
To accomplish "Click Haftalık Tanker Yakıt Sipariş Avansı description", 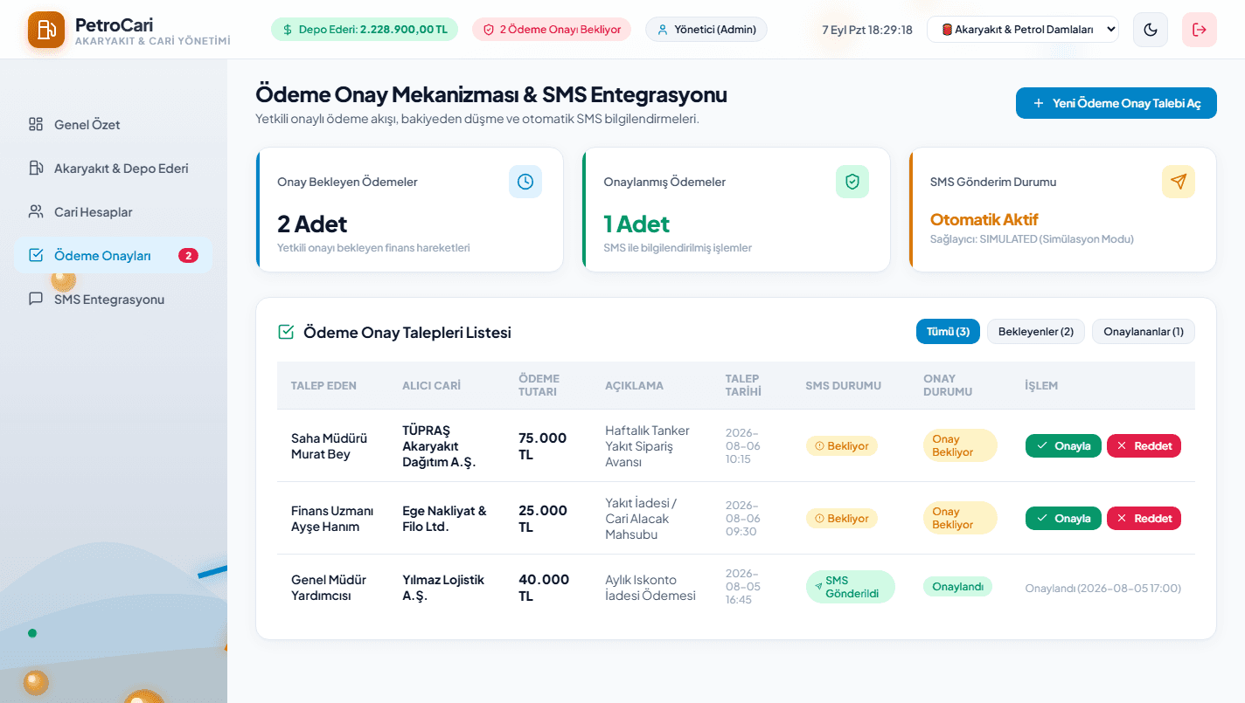I will tap(648, 446).
